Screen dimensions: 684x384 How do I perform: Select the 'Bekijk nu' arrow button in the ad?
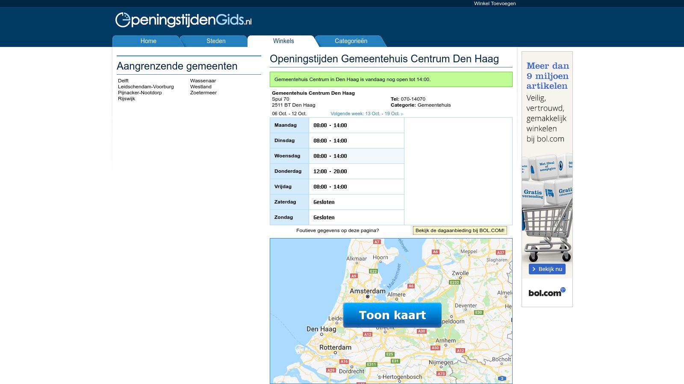(548, 269)
